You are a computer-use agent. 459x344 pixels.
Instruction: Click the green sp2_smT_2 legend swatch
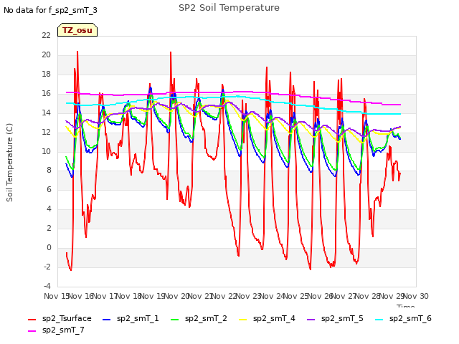coord(174,320)
